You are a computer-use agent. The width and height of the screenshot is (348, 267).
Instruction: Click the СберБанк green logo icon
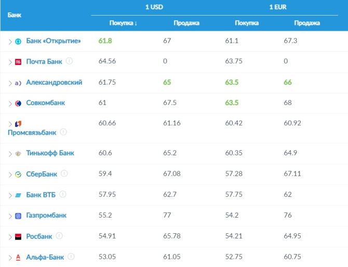18,174
